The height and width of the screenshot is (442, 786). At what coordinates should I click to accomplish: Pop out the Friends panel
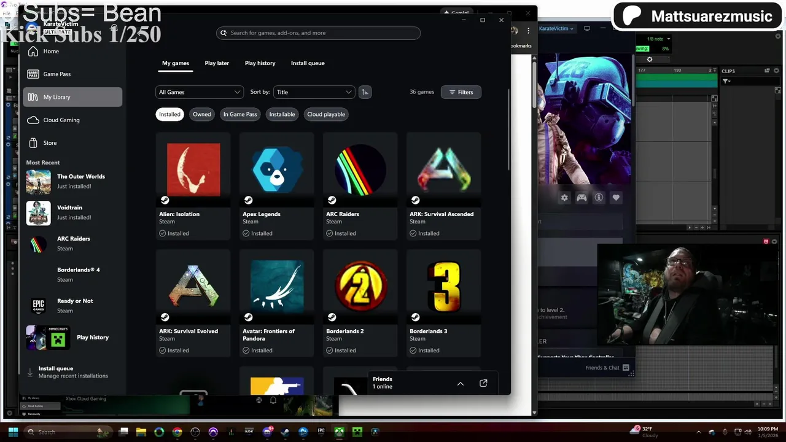click(483, 384)
